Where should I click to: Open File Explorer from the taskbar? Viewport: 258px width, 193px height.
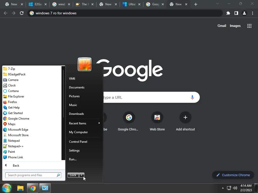click(x=20, y=188)
